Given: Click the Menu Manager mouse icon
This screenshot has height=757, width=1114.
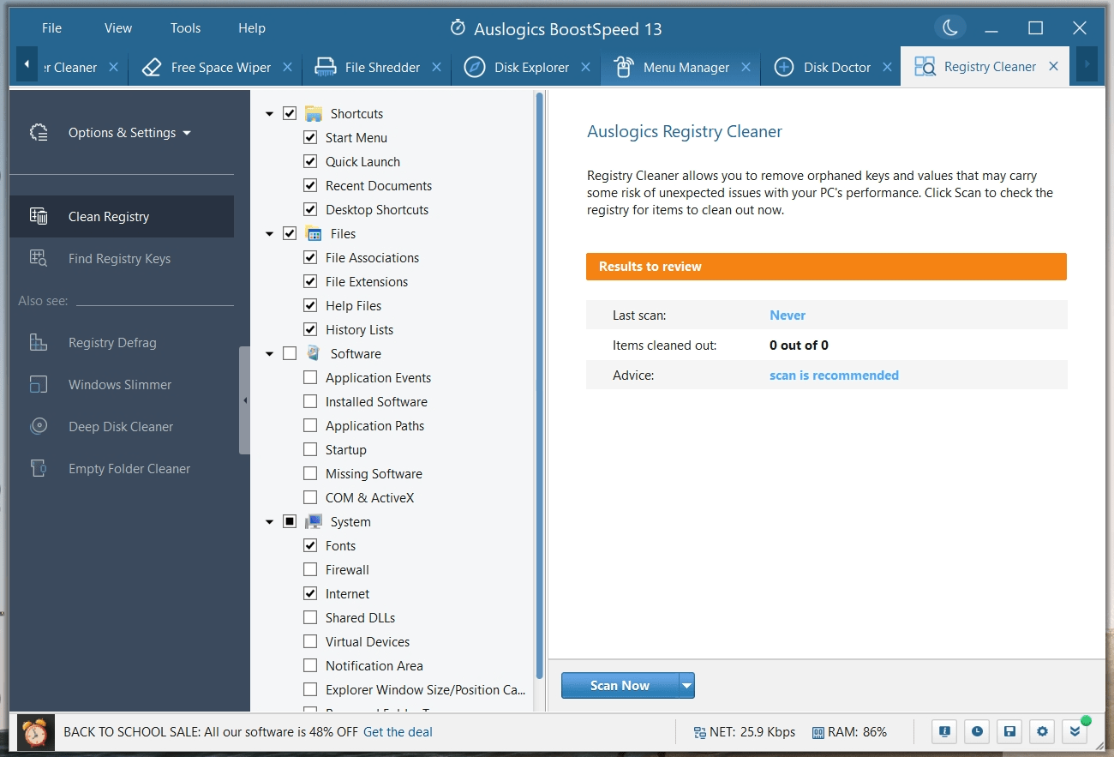Looking at the screenshot, I should coord(624,67).
